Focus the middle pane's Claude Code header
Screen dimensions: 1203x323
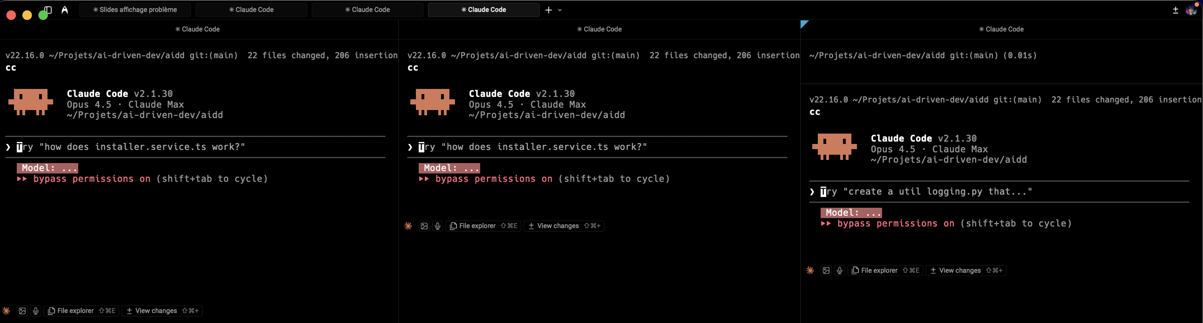coord(600,29)
